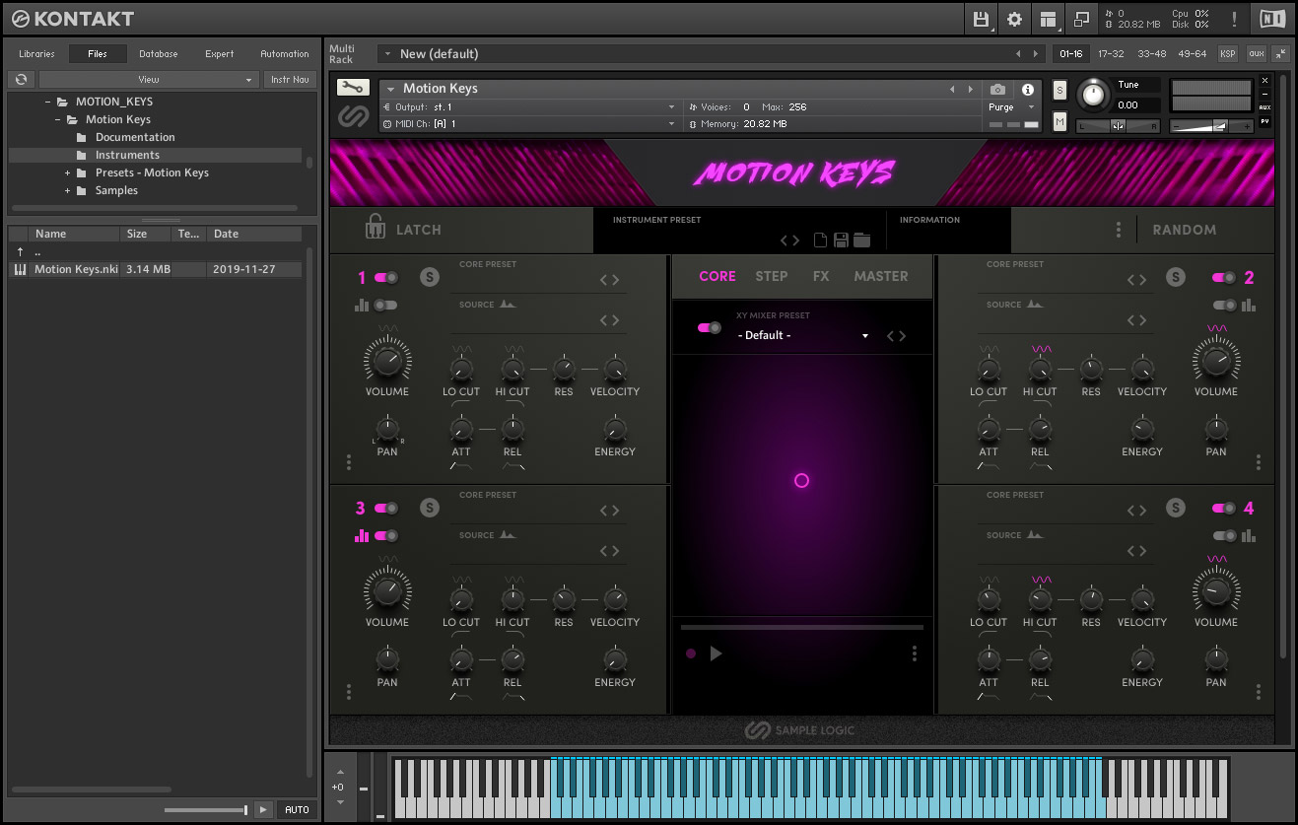
Task: Click the minimized view icon in header
Action: coord(1081,19)
